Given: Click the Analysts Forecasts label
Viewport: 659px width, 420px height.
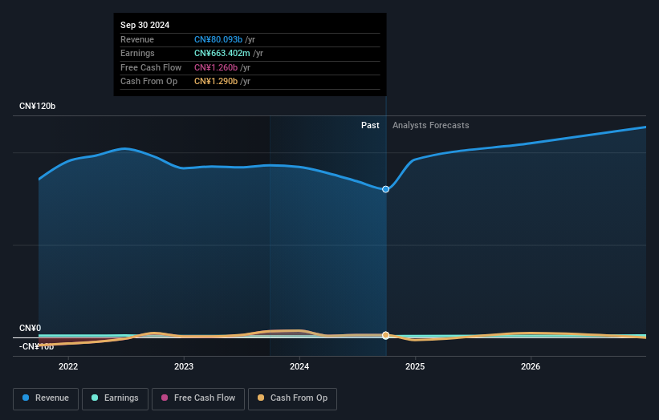Looking at the screenshot, I should (431, 126).
